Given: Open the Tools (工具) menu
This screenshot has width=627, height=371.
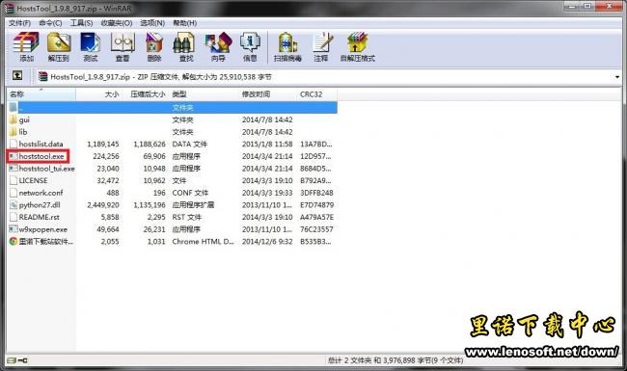Looking at the screenshot, I should tap(82, 23).
